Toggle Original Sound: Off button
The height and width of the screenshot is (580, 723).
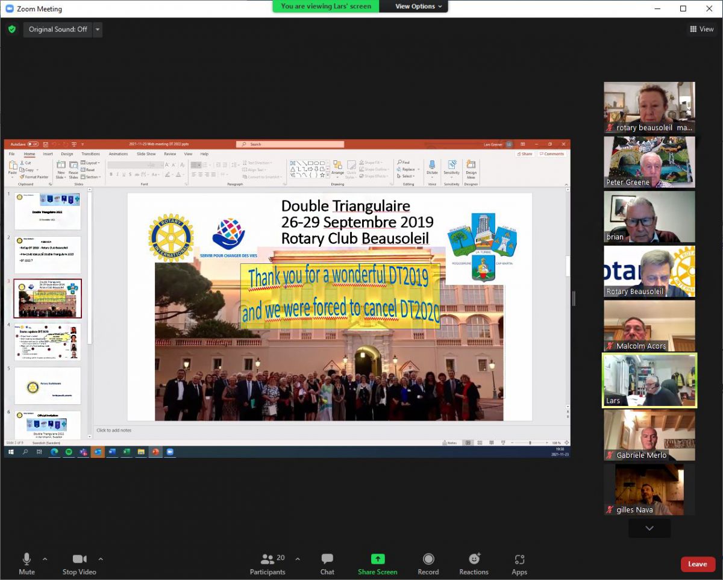point(58,29)
